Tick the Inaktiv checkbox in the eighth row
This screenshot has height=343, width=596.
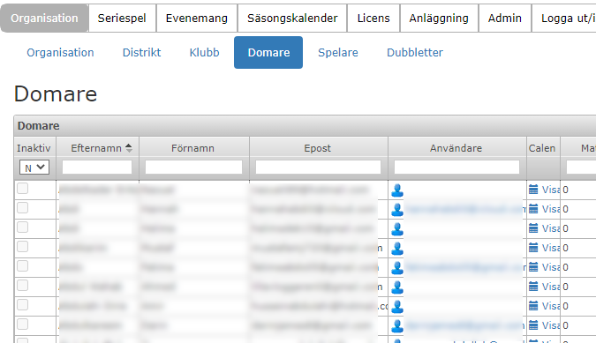(x=22, y=324)
